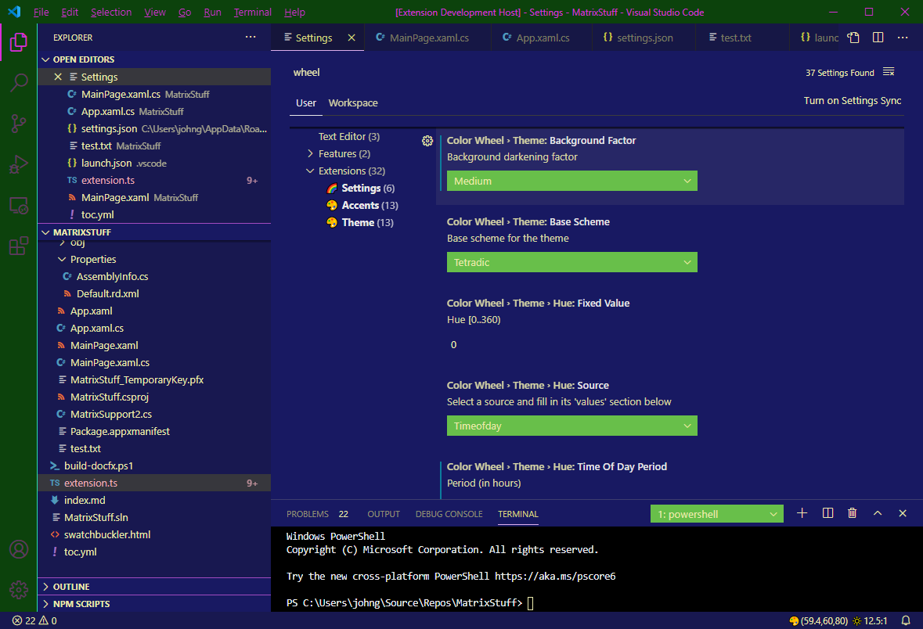Expand the NPM Scripts section

pyautogui.click(x=154, y=604)
